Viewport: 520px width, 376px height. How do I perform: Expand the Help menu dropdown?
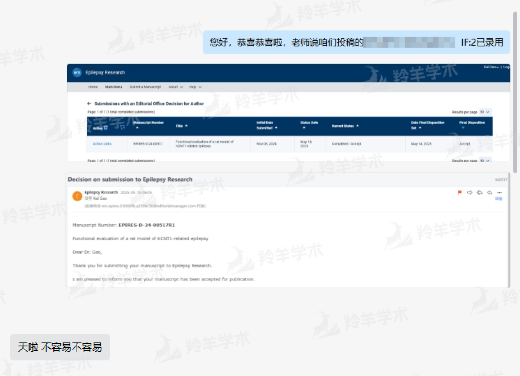coord(195,87)
